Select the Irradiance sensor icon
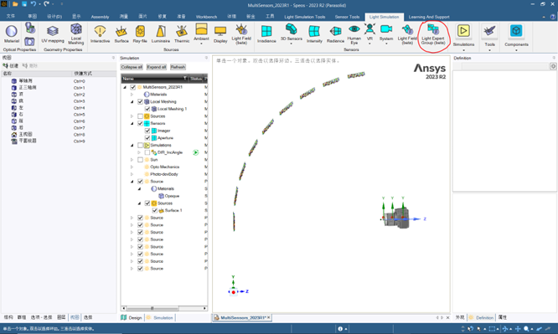The height and width of the screenshot is (334, 558). [266, 34]
